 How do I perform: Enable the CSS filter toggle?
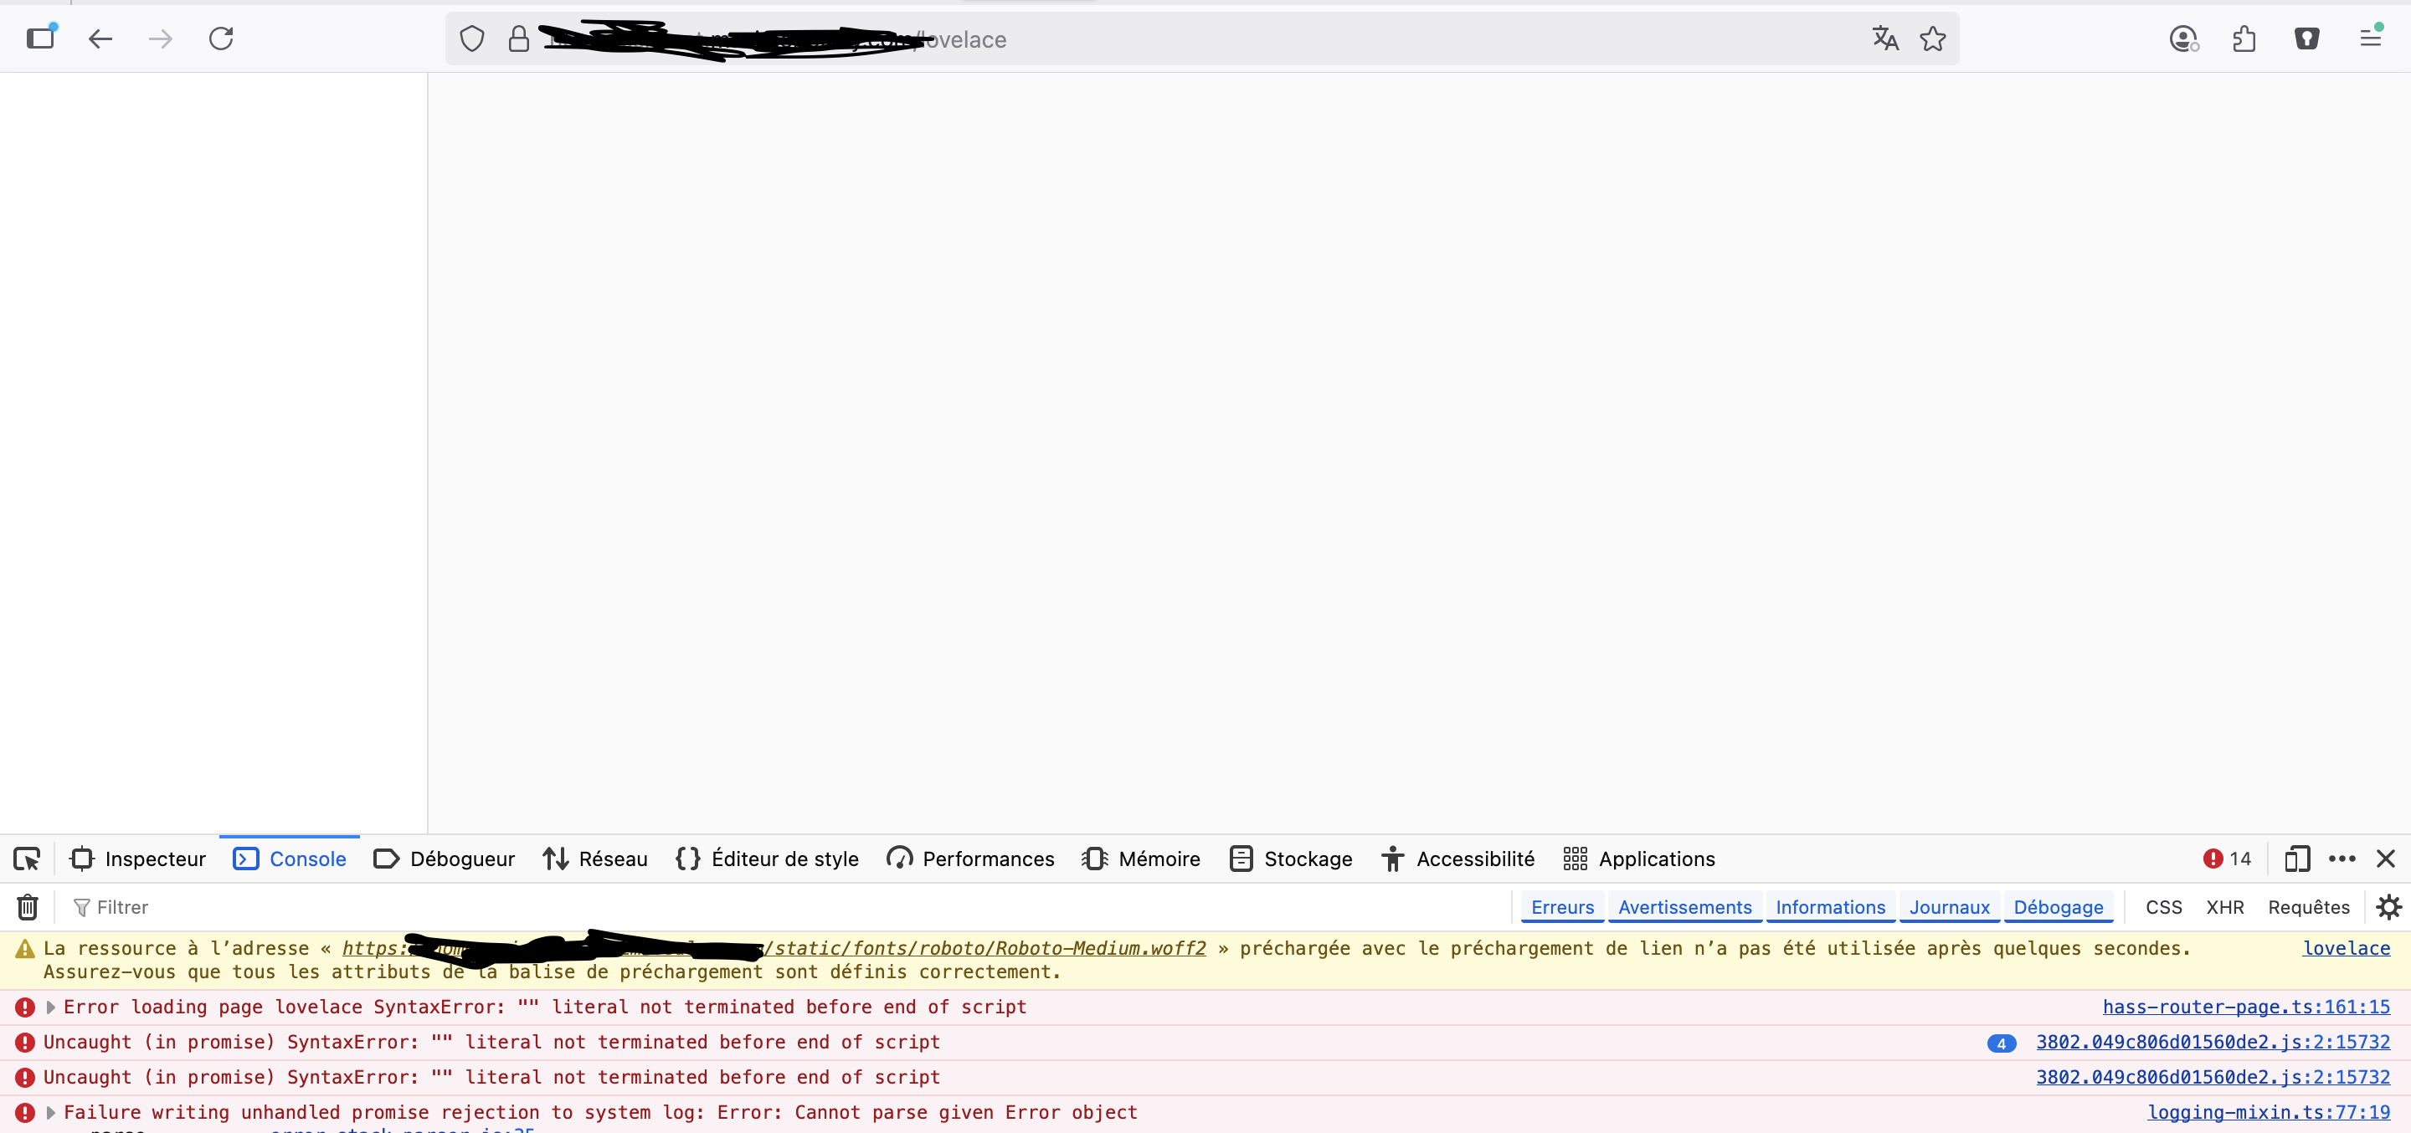click(x=2163, y=906)
